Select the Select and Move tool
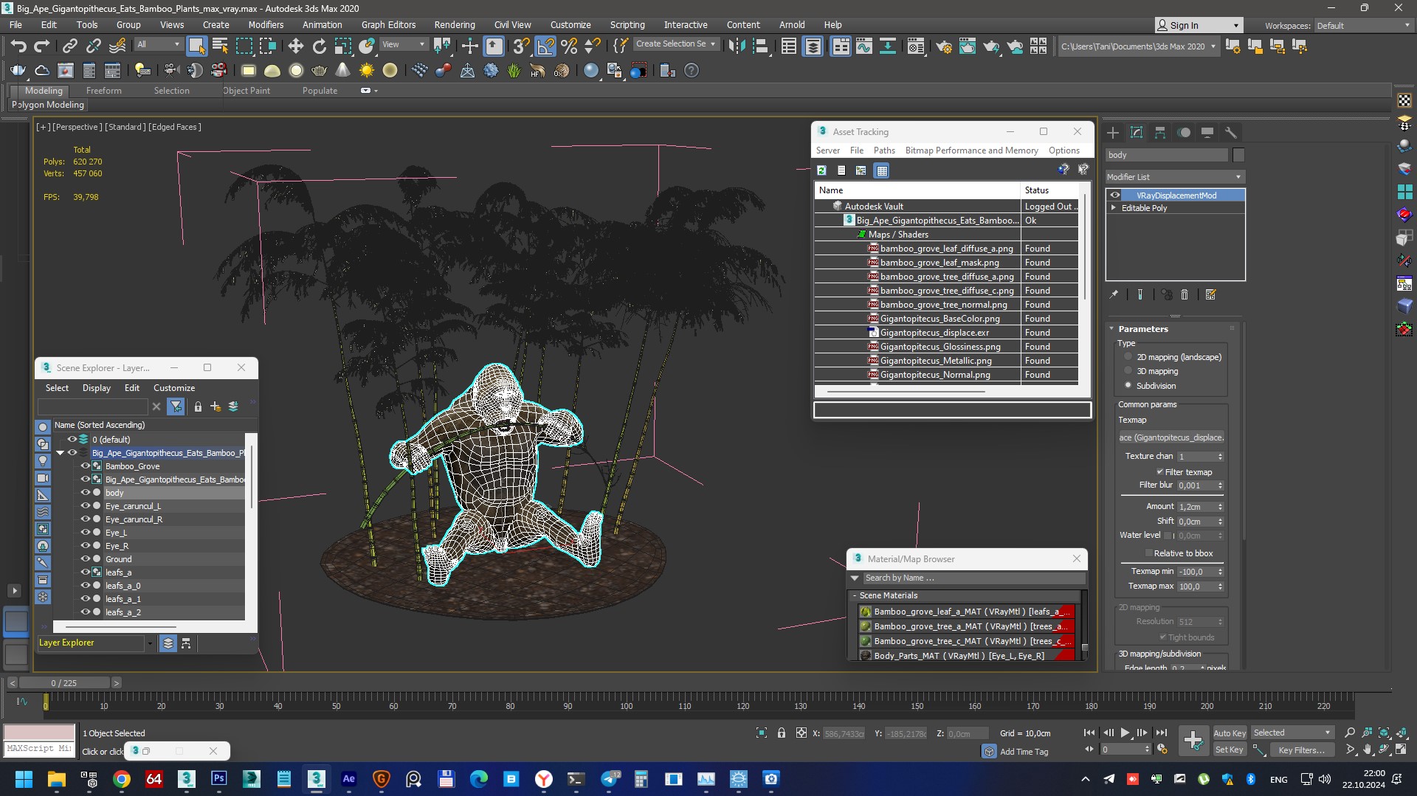This screenshot has width=1417, height=796. click(x=295, y=46)
